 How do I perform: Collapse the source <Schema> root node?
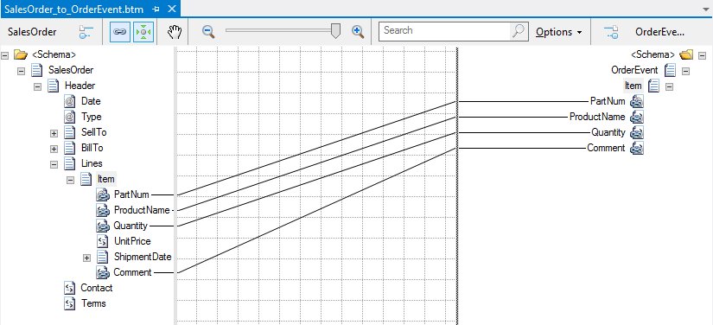pos(5,55)
